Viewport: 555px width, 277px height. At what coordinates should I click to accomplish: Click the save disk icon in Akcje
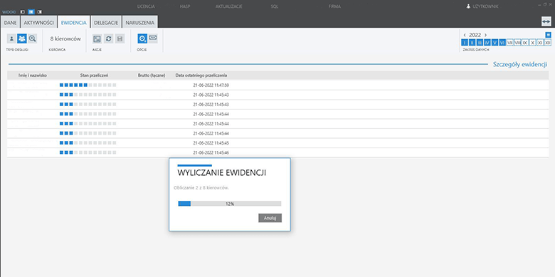coord(120,38)
